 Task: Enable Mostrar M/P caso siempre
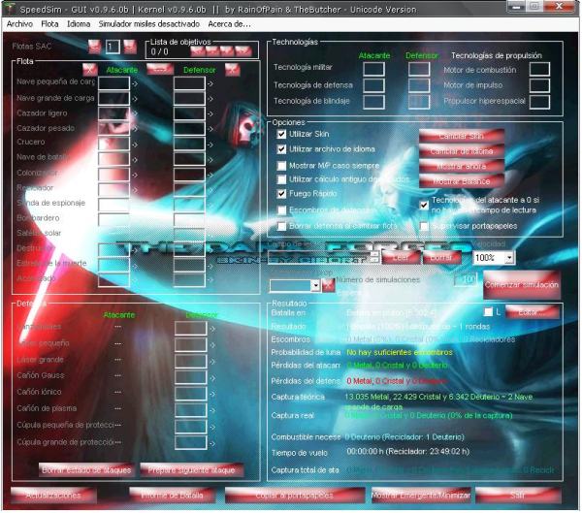point(281,165)
